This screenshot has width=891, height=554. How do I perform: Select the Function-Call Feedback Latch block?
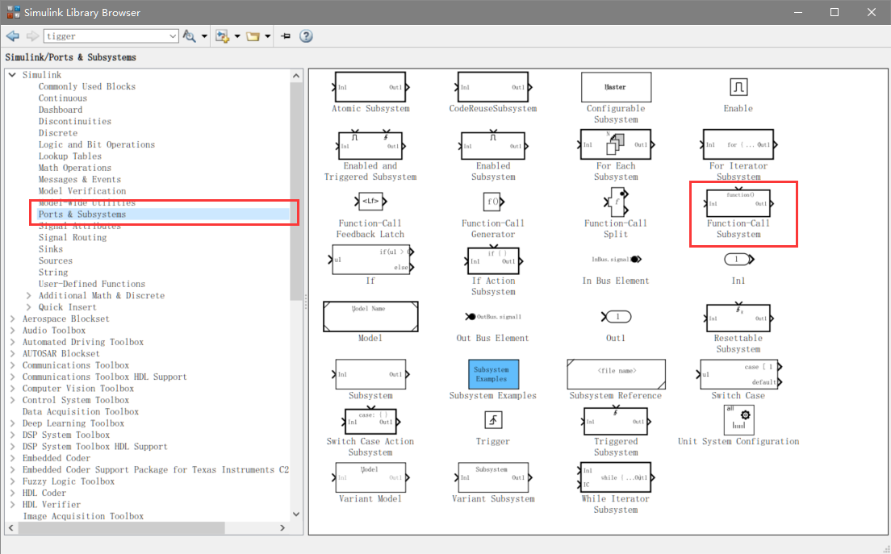[x=370, y=201]
